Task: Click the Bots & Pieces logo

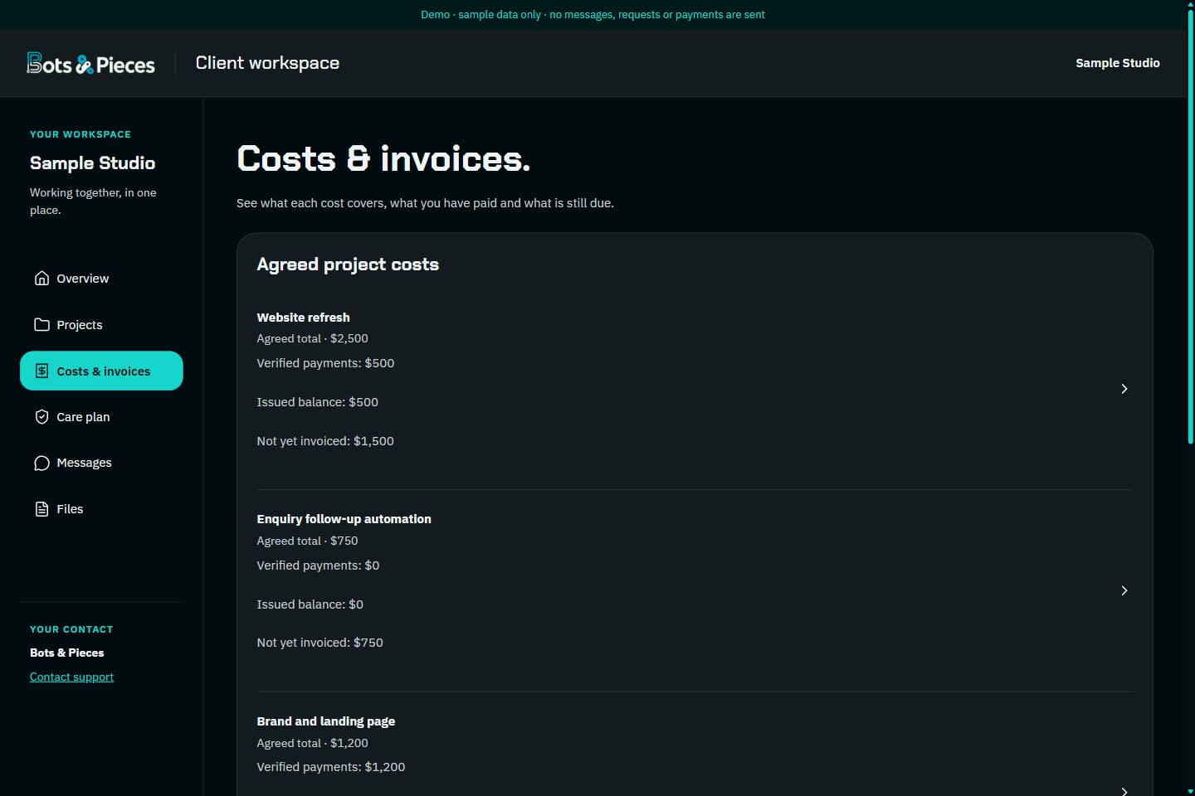Action: coord(90,64)
